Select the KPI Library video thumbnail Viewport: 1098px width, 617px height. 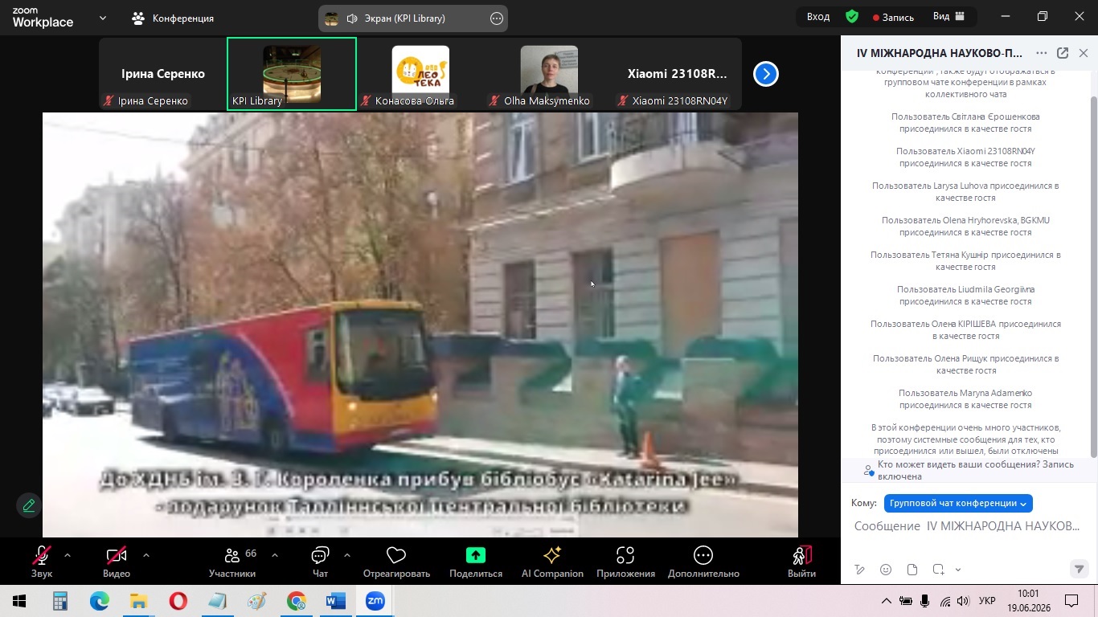(292, 74)
